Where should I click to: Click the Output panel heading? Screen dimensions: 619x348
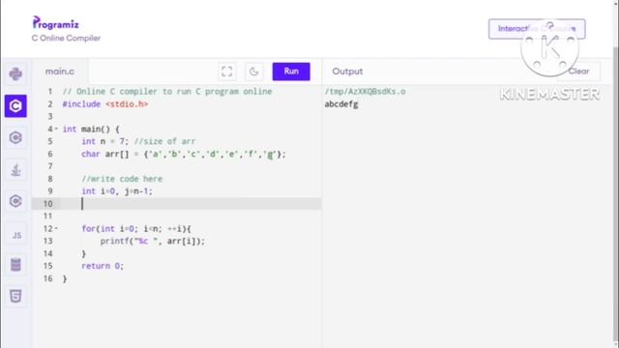347,72
